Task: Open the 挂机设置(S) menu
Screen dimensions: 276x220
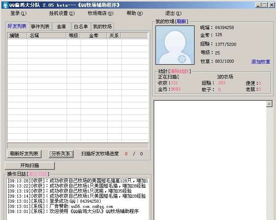Action: 62,13
